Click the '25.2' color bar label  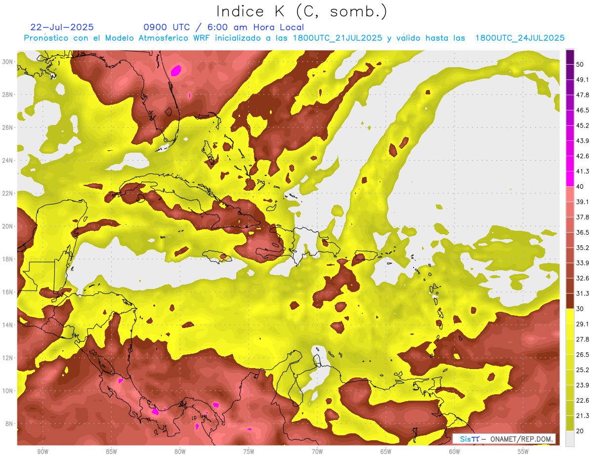(x=583, y=370)
